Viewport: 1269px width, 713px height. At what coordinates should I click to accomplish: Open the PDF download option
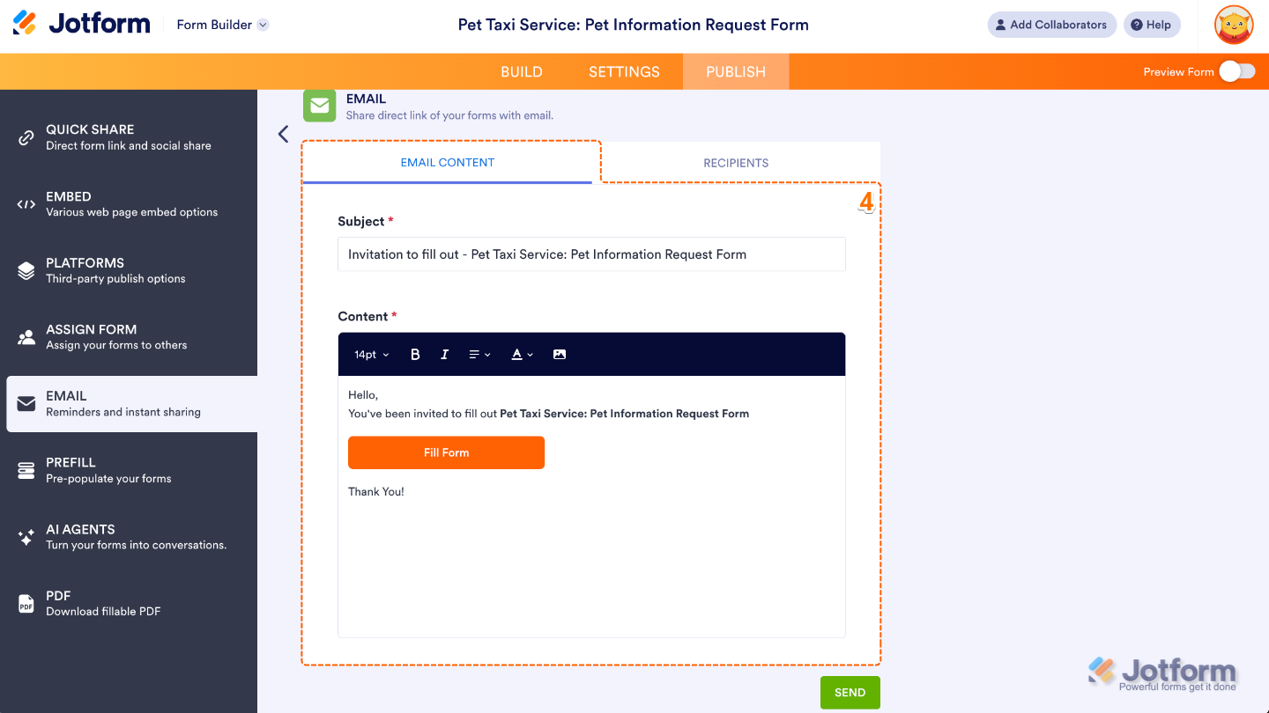pos(26,602)
